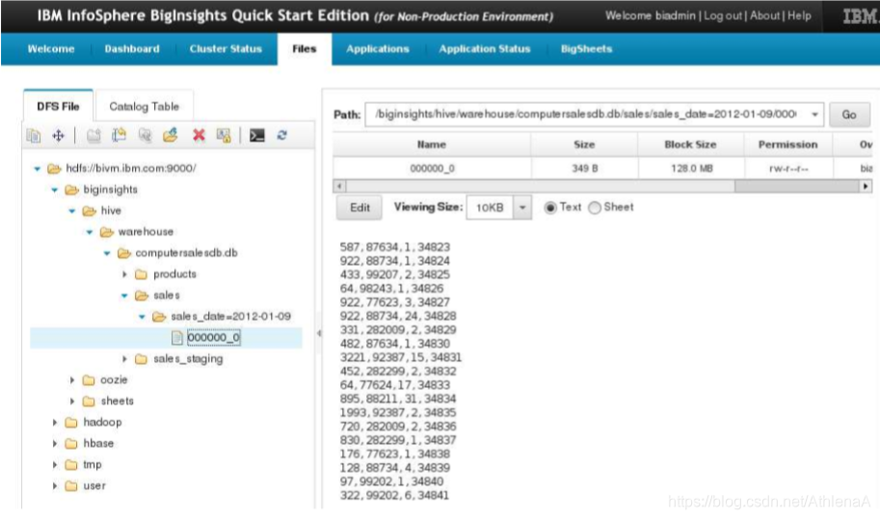Go to the Welcome tab
This screenshot has width=880, height=519.
(51, 49)
